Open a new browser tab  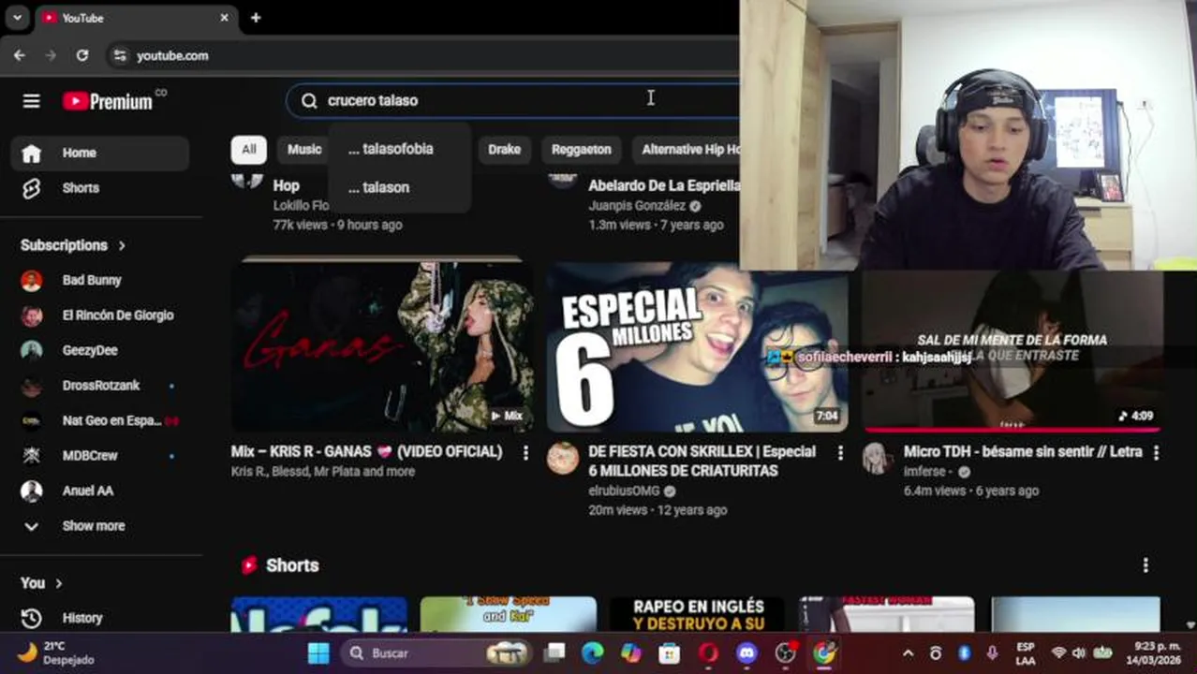click(x=256, y=18)
